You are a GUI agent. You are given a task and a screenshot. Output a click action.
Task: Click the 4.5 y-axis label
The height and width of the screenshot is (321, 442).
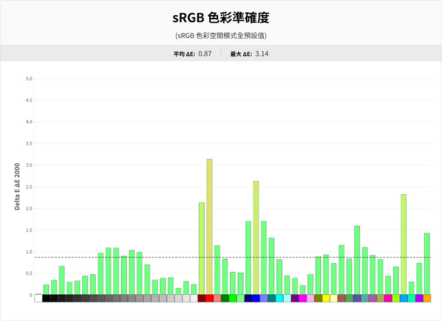pos(29,100)
